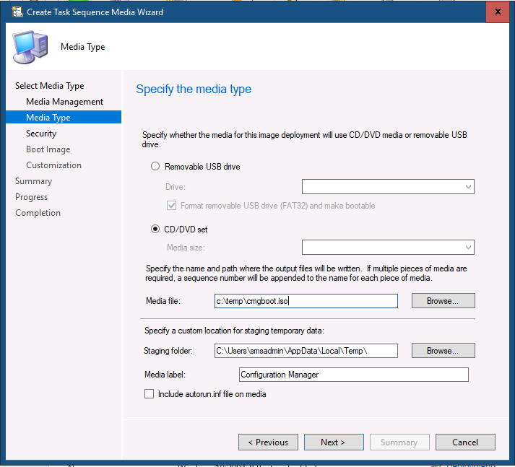Click Browse next to Media file
Image resolution: width=515 pixels, height=467 pixels.
point(443,300)
